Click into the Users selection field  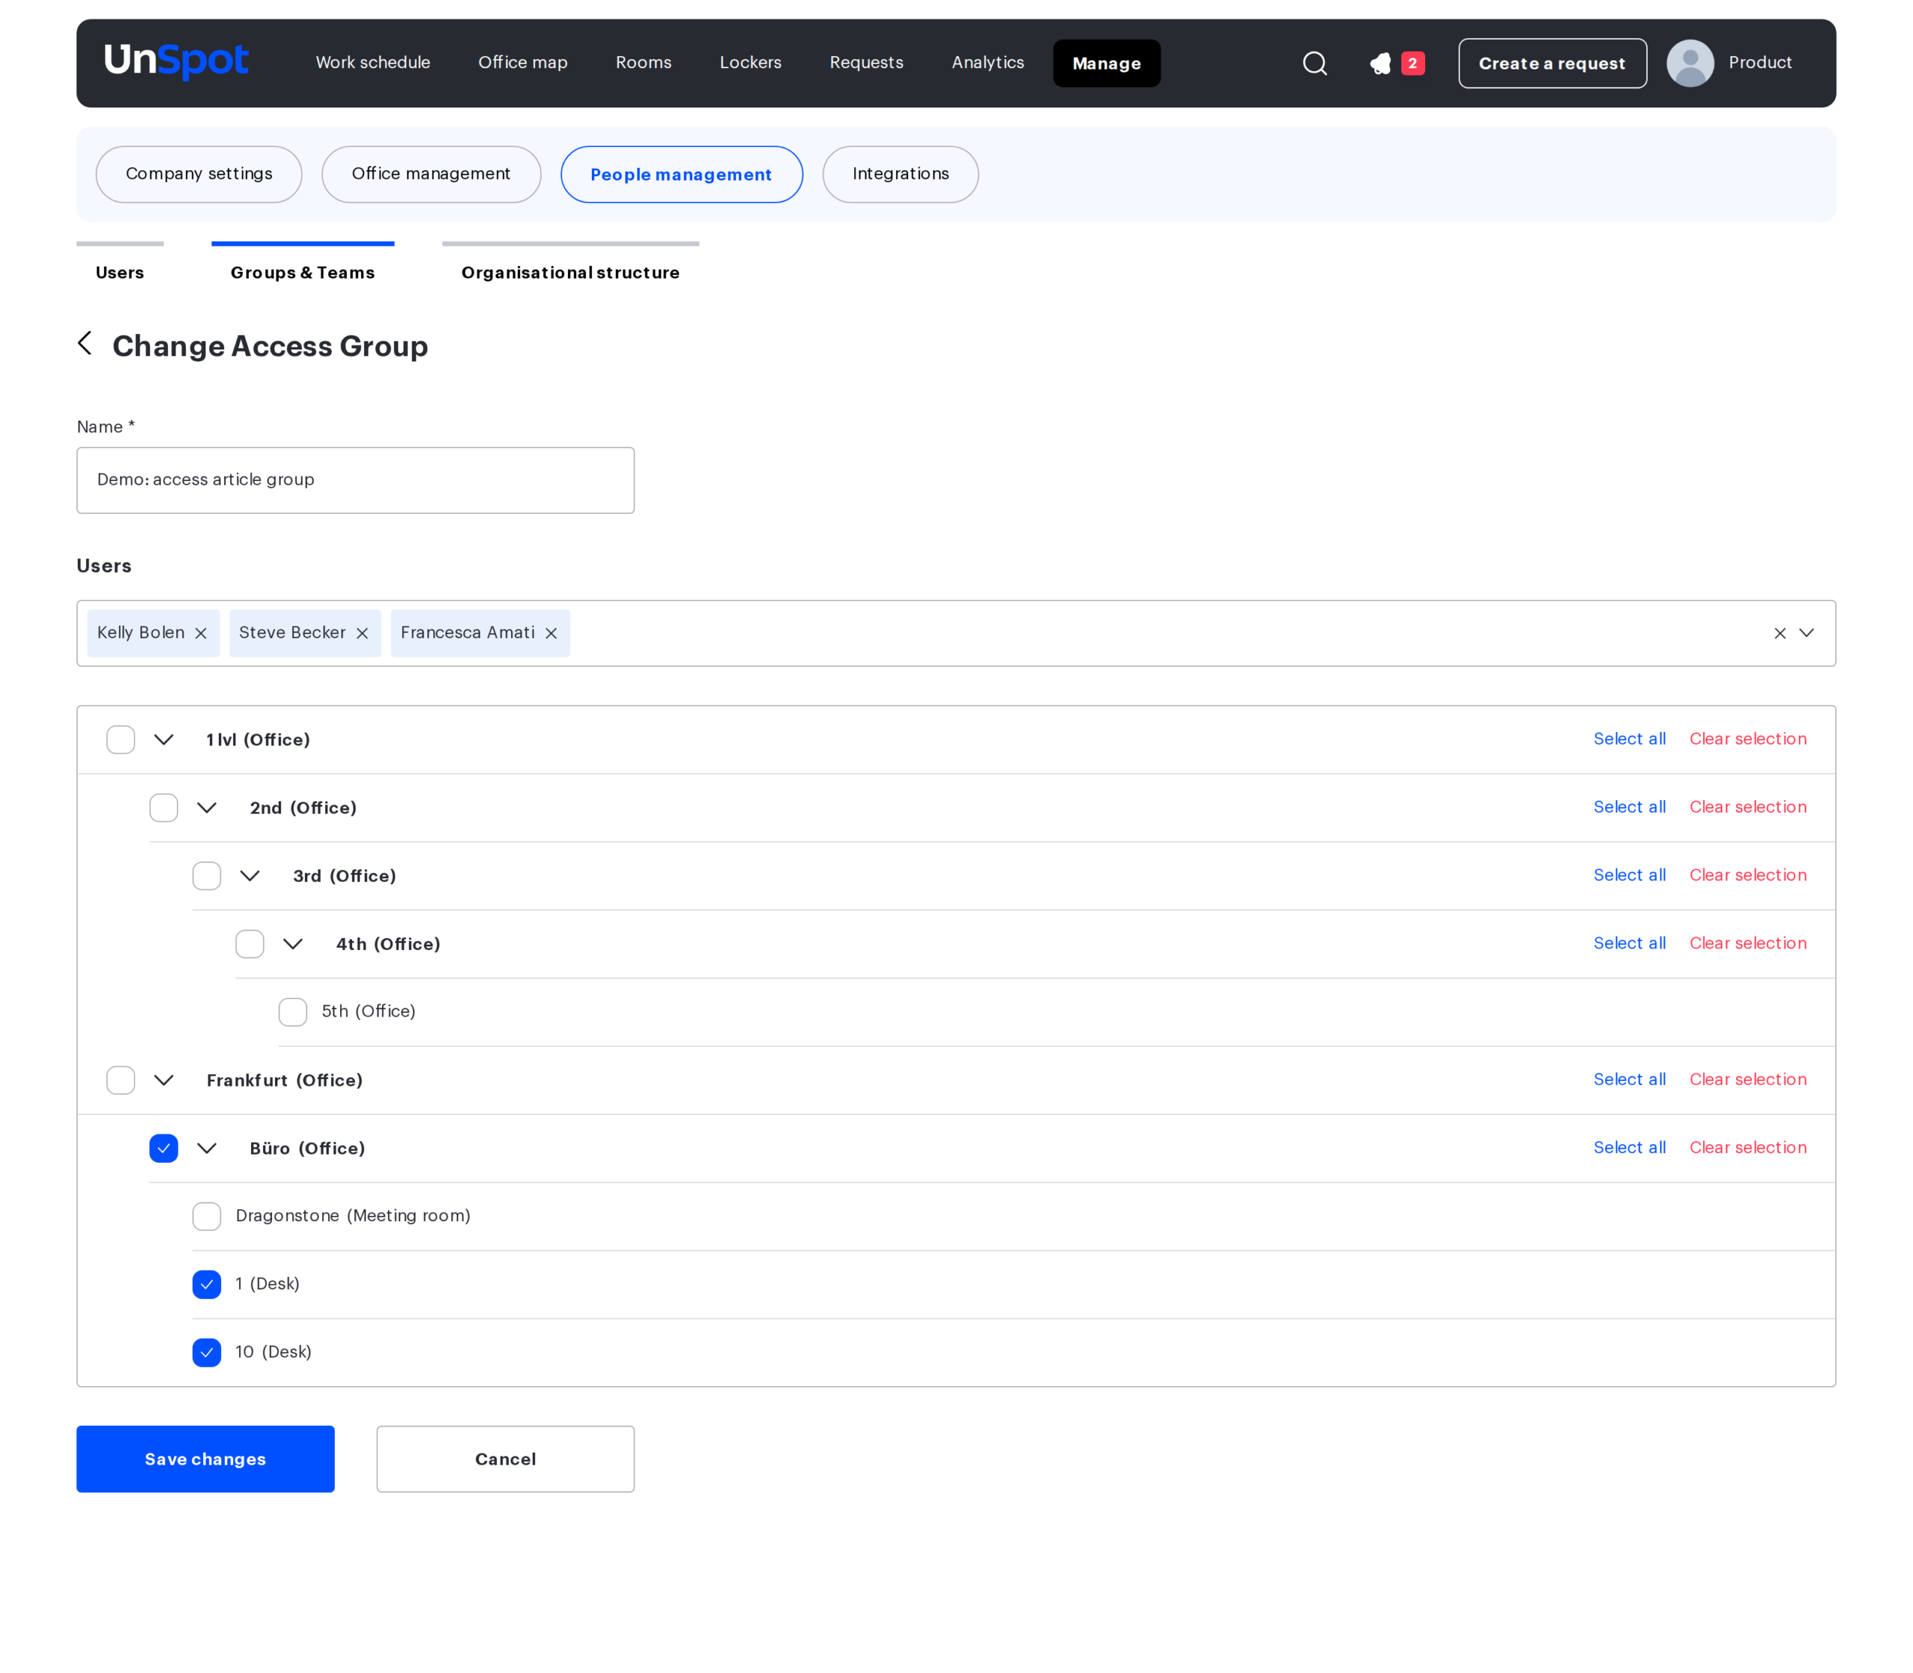956,633
